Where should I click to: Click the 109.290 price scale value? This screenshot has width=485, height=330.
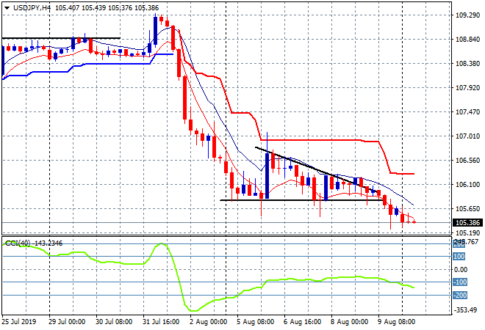pos(467,15)
